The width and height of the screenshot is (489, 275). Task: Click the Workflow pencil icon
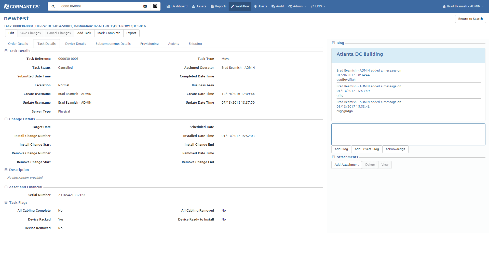[x=232, y=6]
